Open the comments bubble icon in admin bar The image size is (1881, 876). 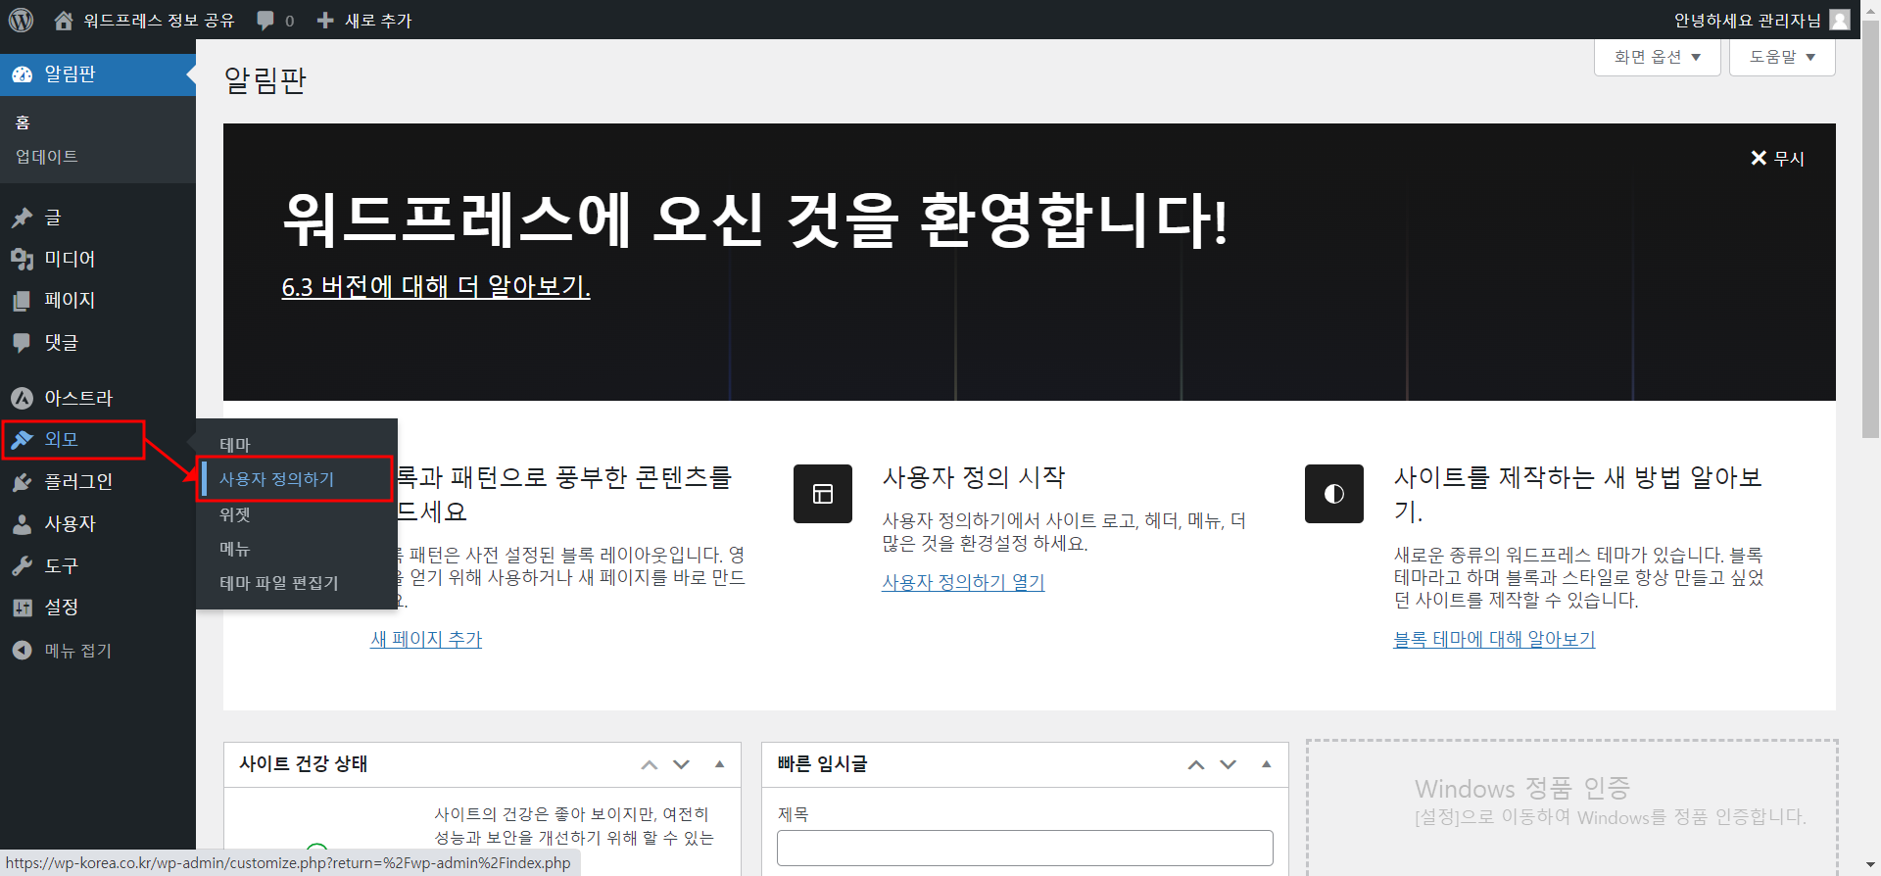tap(265, 20)
